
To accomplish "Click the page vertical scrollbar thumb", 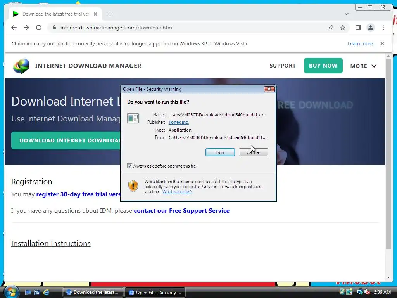I will click(388, 154).
